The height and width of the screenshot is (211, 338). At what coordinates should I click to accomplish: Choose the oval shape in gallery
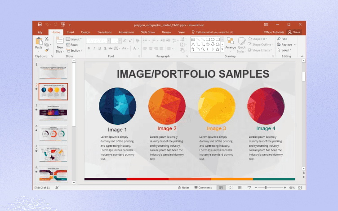point(213,40)
